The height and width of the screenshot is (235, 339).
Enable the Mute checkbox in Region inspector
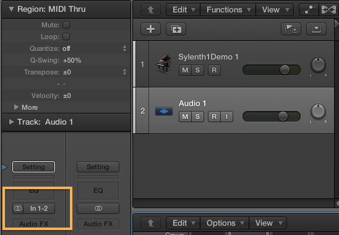pos(66,25)
